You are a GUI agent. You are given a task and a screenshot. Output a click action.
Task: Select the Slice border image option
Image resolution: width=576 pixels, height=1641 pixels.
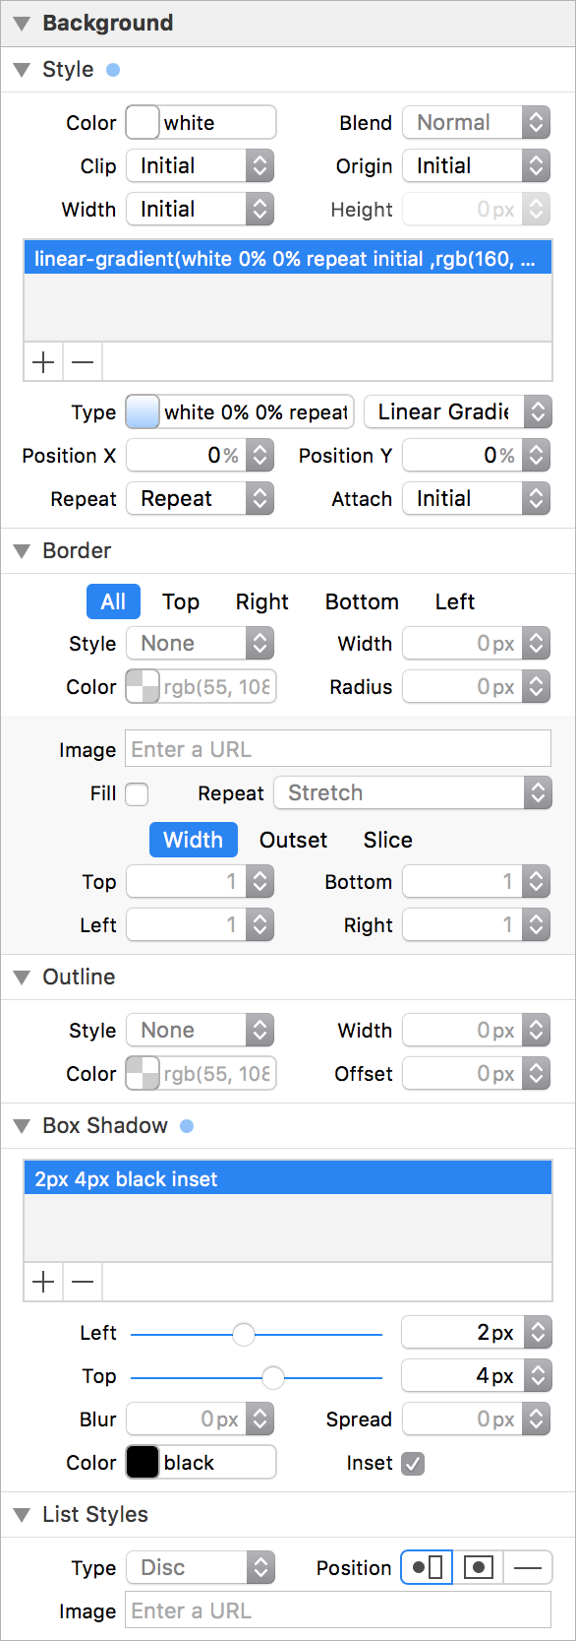387,840
